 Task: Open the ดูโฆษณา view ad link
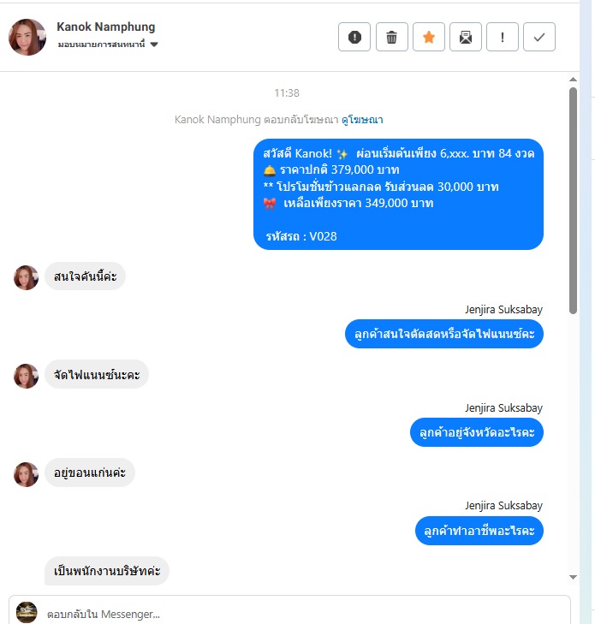click(362, 119)
